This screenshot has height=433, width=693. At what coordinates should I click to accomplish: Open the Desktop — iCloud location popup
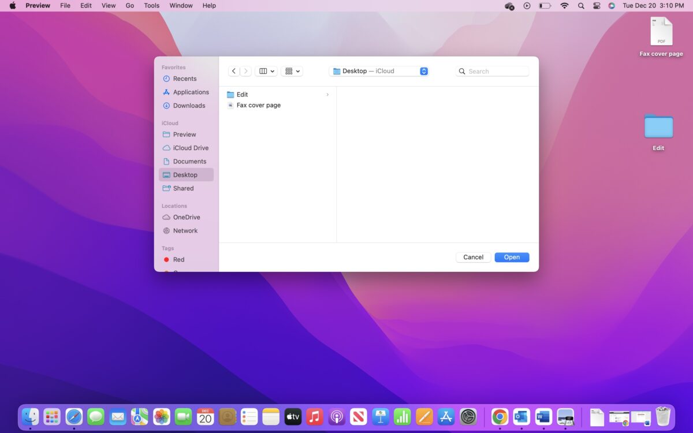[379, 71]
